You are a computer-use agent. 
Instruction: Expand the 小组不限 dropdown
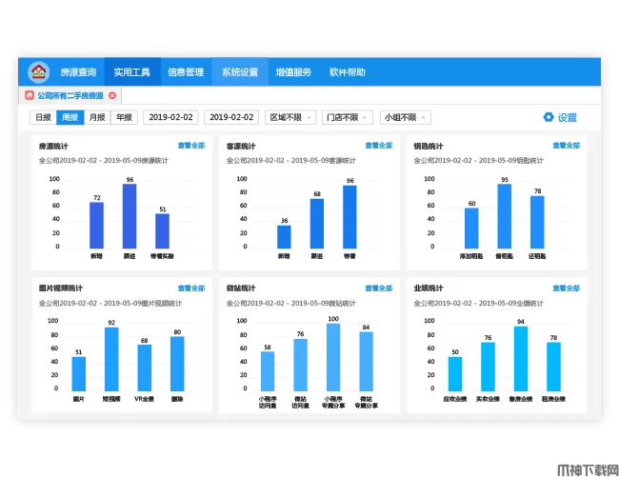click(406, 117)
